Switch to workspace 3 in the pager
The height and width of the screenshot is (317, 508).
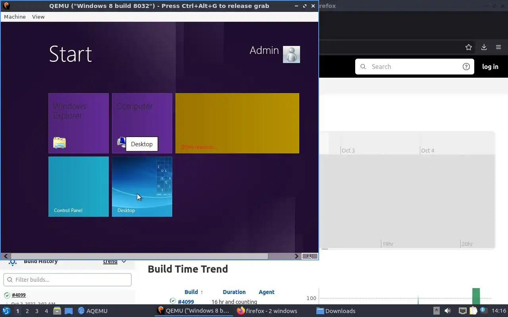click(x=37, y=311)
